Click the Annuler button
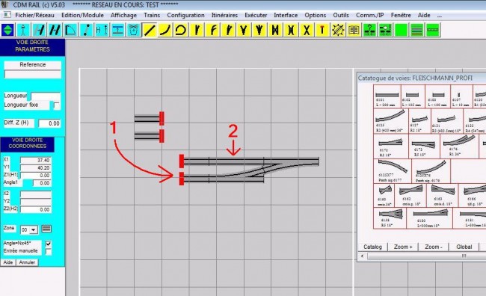Viewport: 486px width, 296px height. point(27,262)
